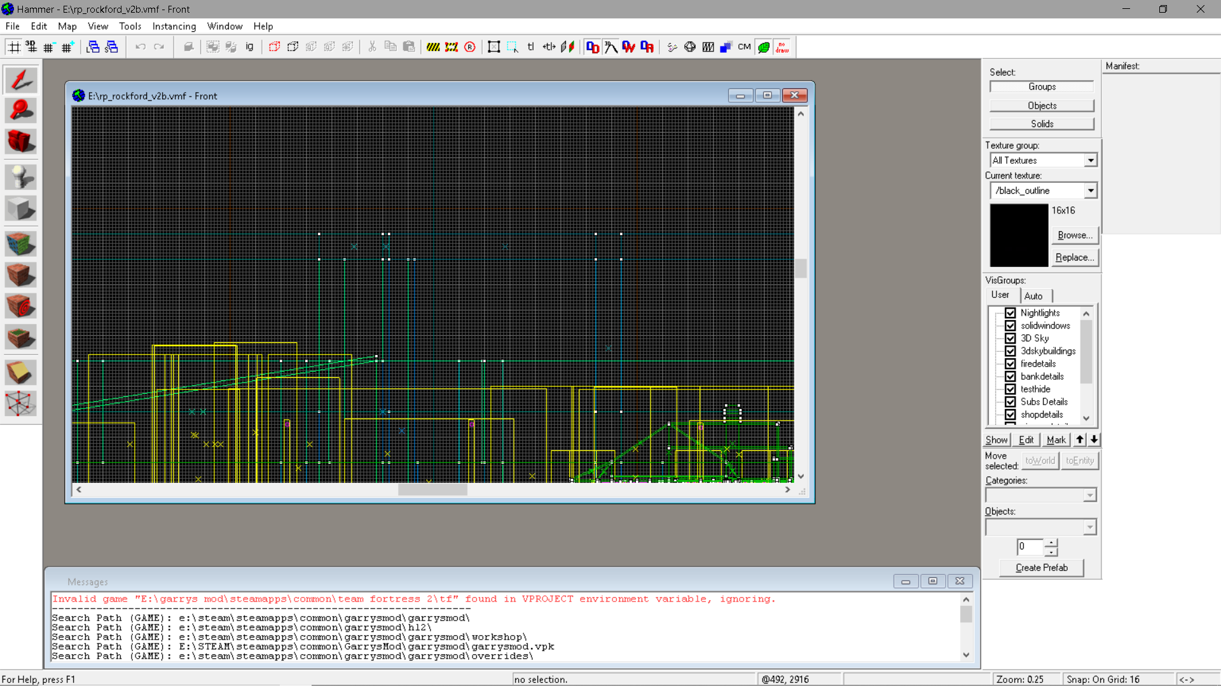Increase grid size
The height and width of the screenshot is (686, 1221).
coord(67,47)
